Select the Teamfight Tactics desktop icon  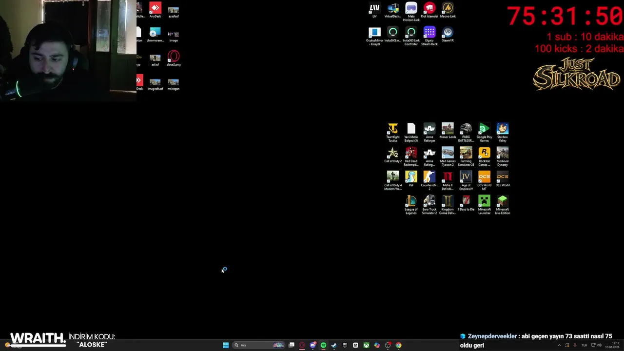pyautogui.click(x=393, y=133)
